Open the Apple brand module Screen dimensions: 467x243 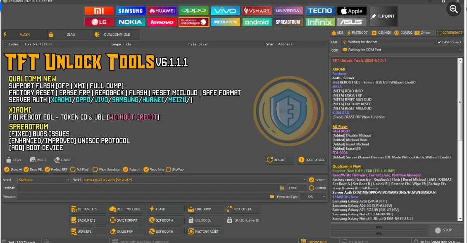(x=351, y=11)
